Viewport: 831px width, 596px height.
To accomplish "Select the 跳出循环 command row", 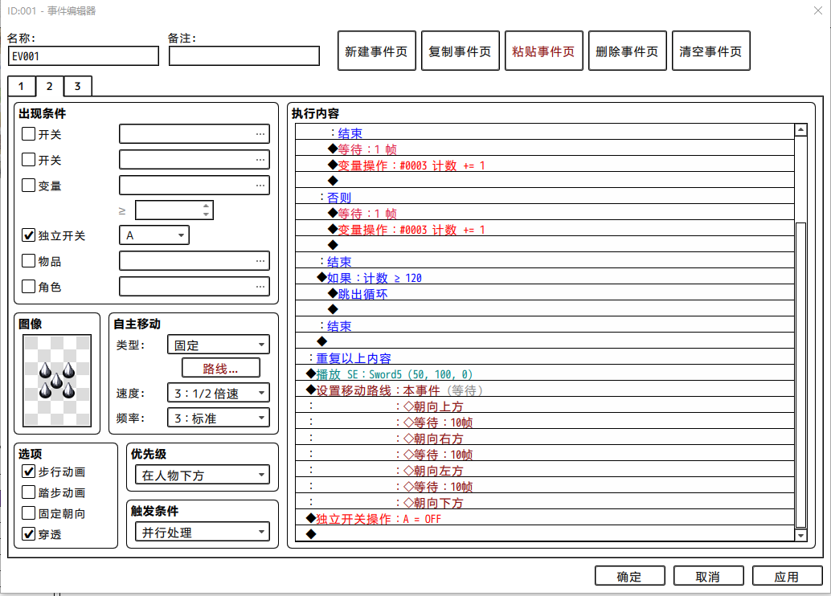I will 545,293.
